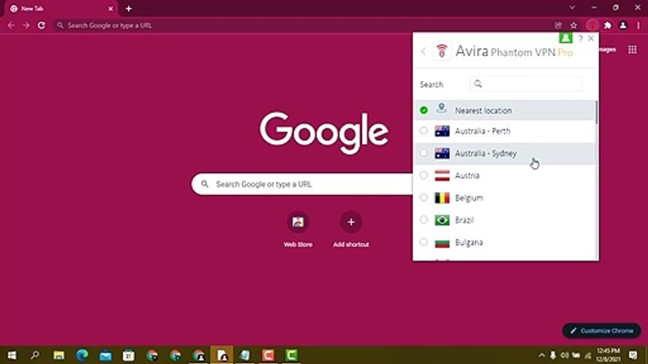Click inside the VPN location search field
648x364 pixels.
526,84
